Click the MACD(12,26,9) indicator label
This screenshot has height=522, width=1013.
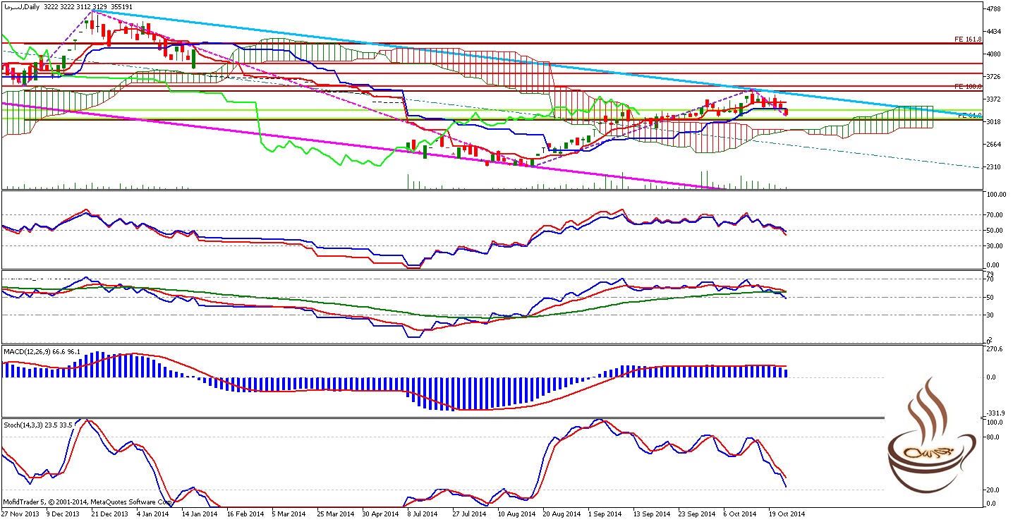(x=42, y=351)
